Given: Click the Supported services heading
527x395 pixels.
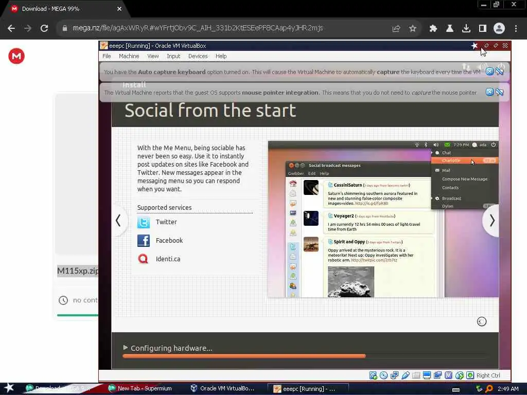Looking at the screenshot, I should pos(164,208).
